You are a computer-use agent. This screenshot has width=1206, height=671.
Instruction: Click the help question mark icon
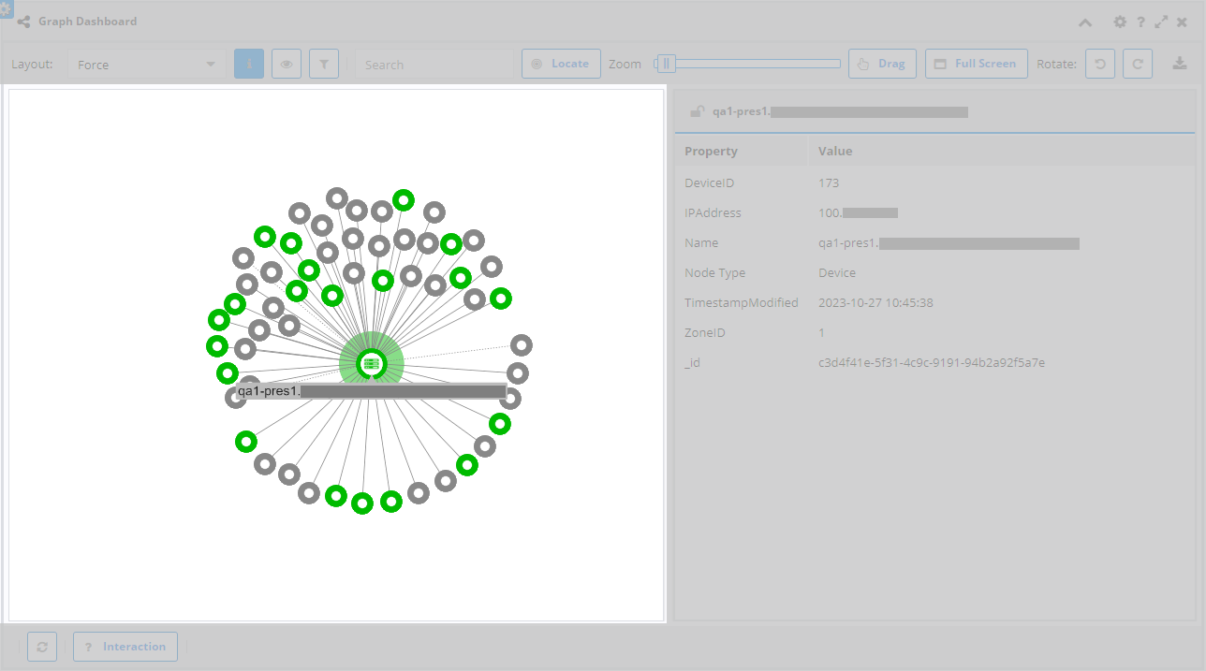(x=1140, y=22)
